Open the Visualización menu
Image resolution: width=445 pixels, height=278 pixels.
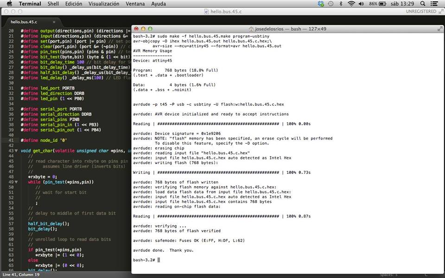[x=104, y=4]
